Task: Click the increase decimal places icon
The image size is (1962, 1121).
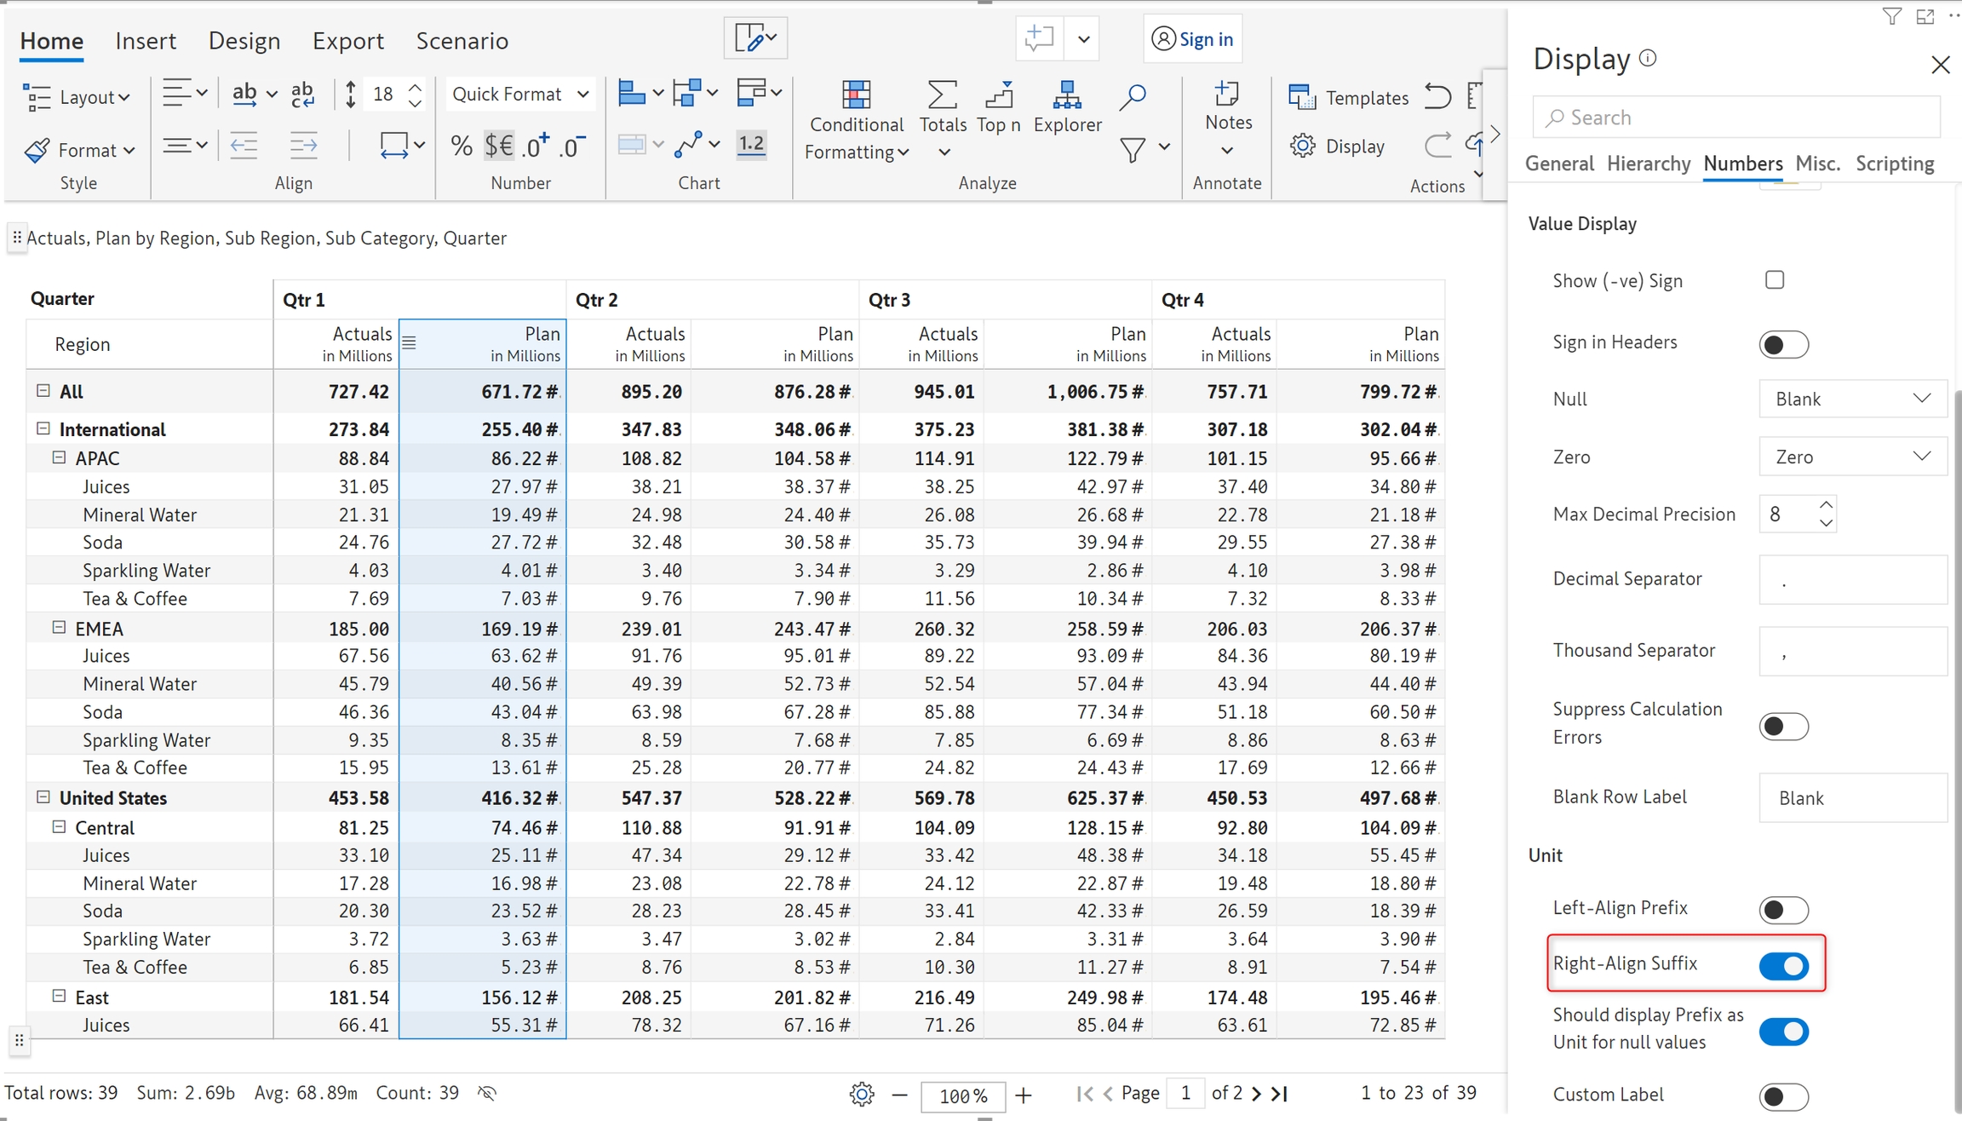Action: click(536, 147)
